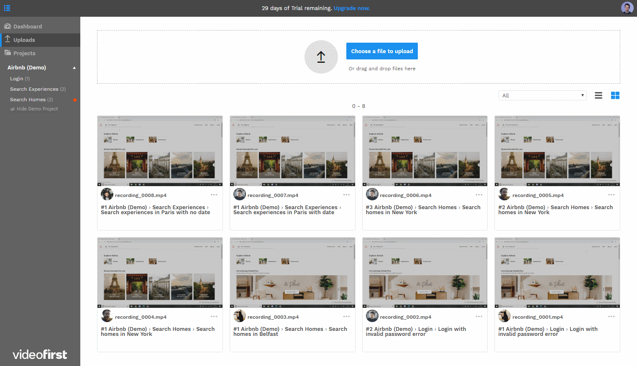Click file name recording_0006.mp4
Screen dimensions: 637x366
pyautogui.click(x=406, y=195)
